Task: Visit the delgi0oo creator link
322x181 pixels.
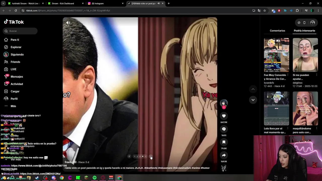Action: [x=298, y=83]
